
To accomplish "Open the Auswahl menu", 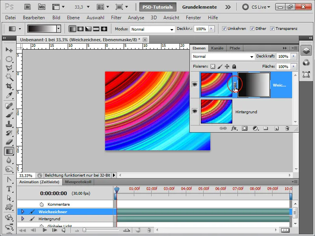I will [95, 18].
